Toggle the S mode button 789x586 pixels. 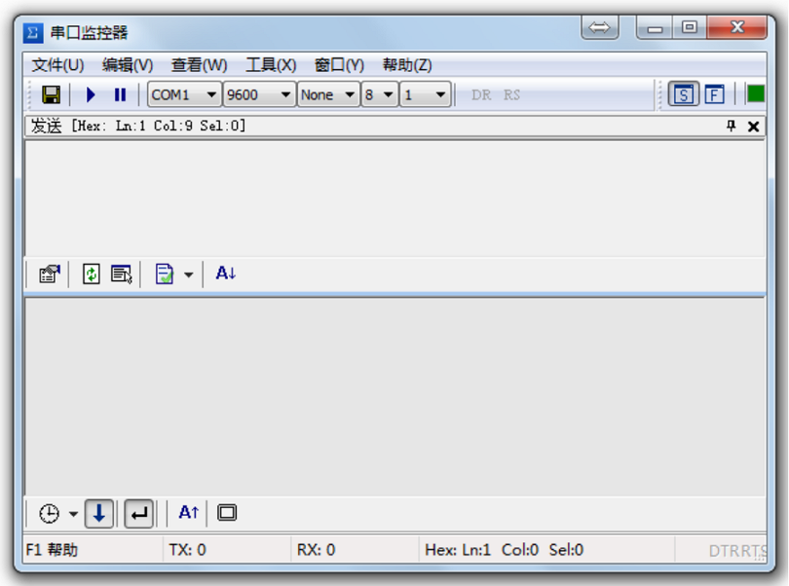(x=684, y=94)
